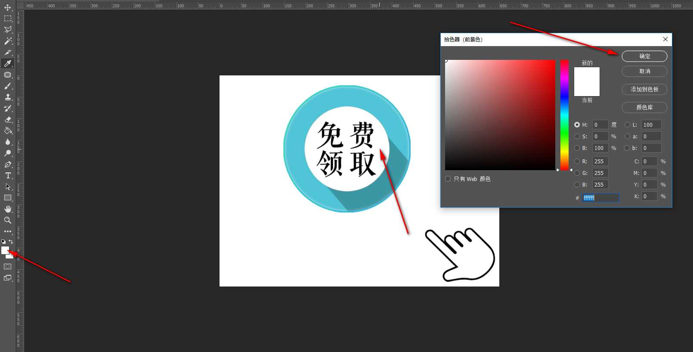Click the Lab b value field

(651, 148)
